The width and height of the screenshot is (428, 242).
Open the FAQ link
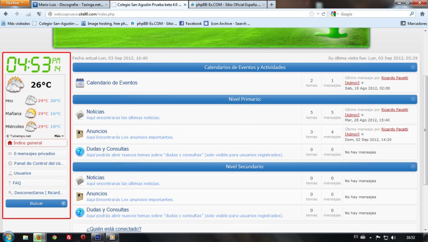tap(17, 183)
